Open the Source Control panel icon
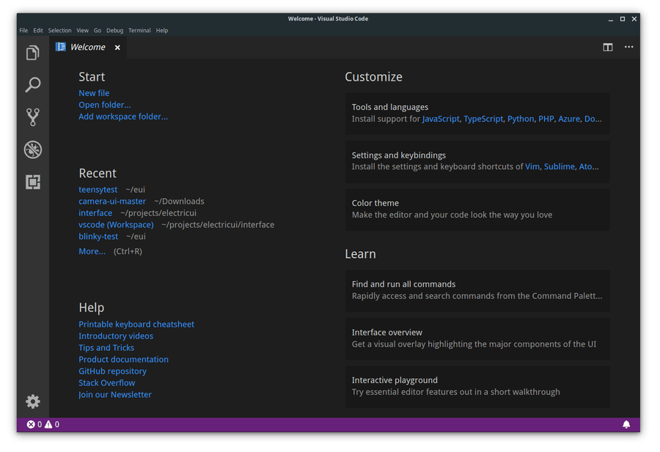Screen dimensions: 660x452 [x=32, y=117]
